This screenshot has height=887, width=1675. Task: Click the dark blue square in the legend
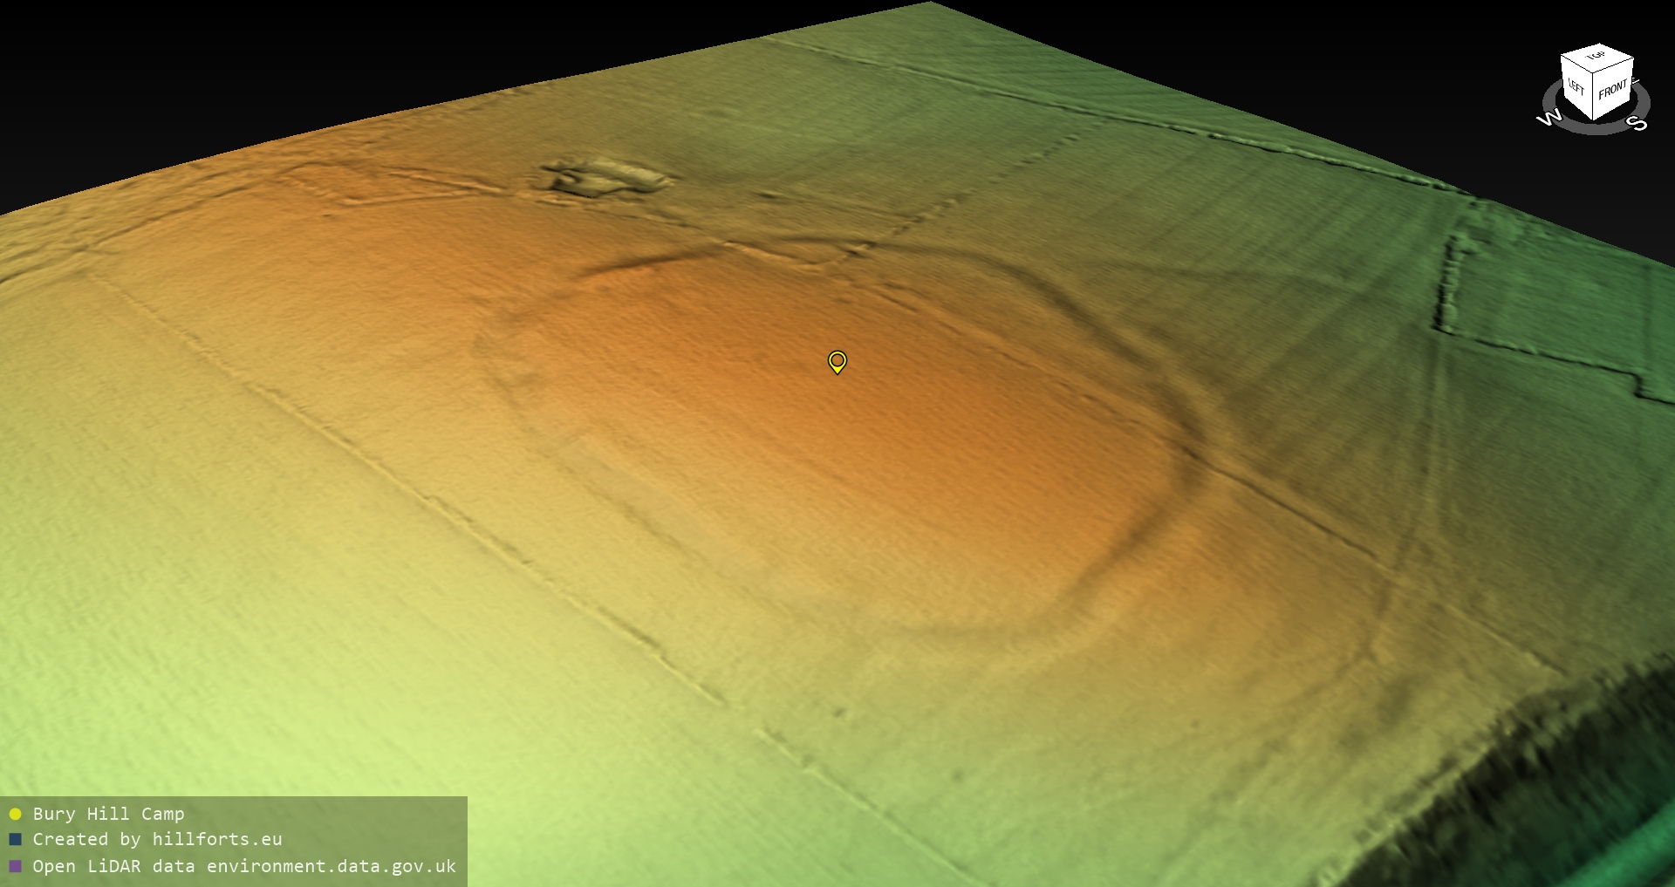click(x=15, y=840)
